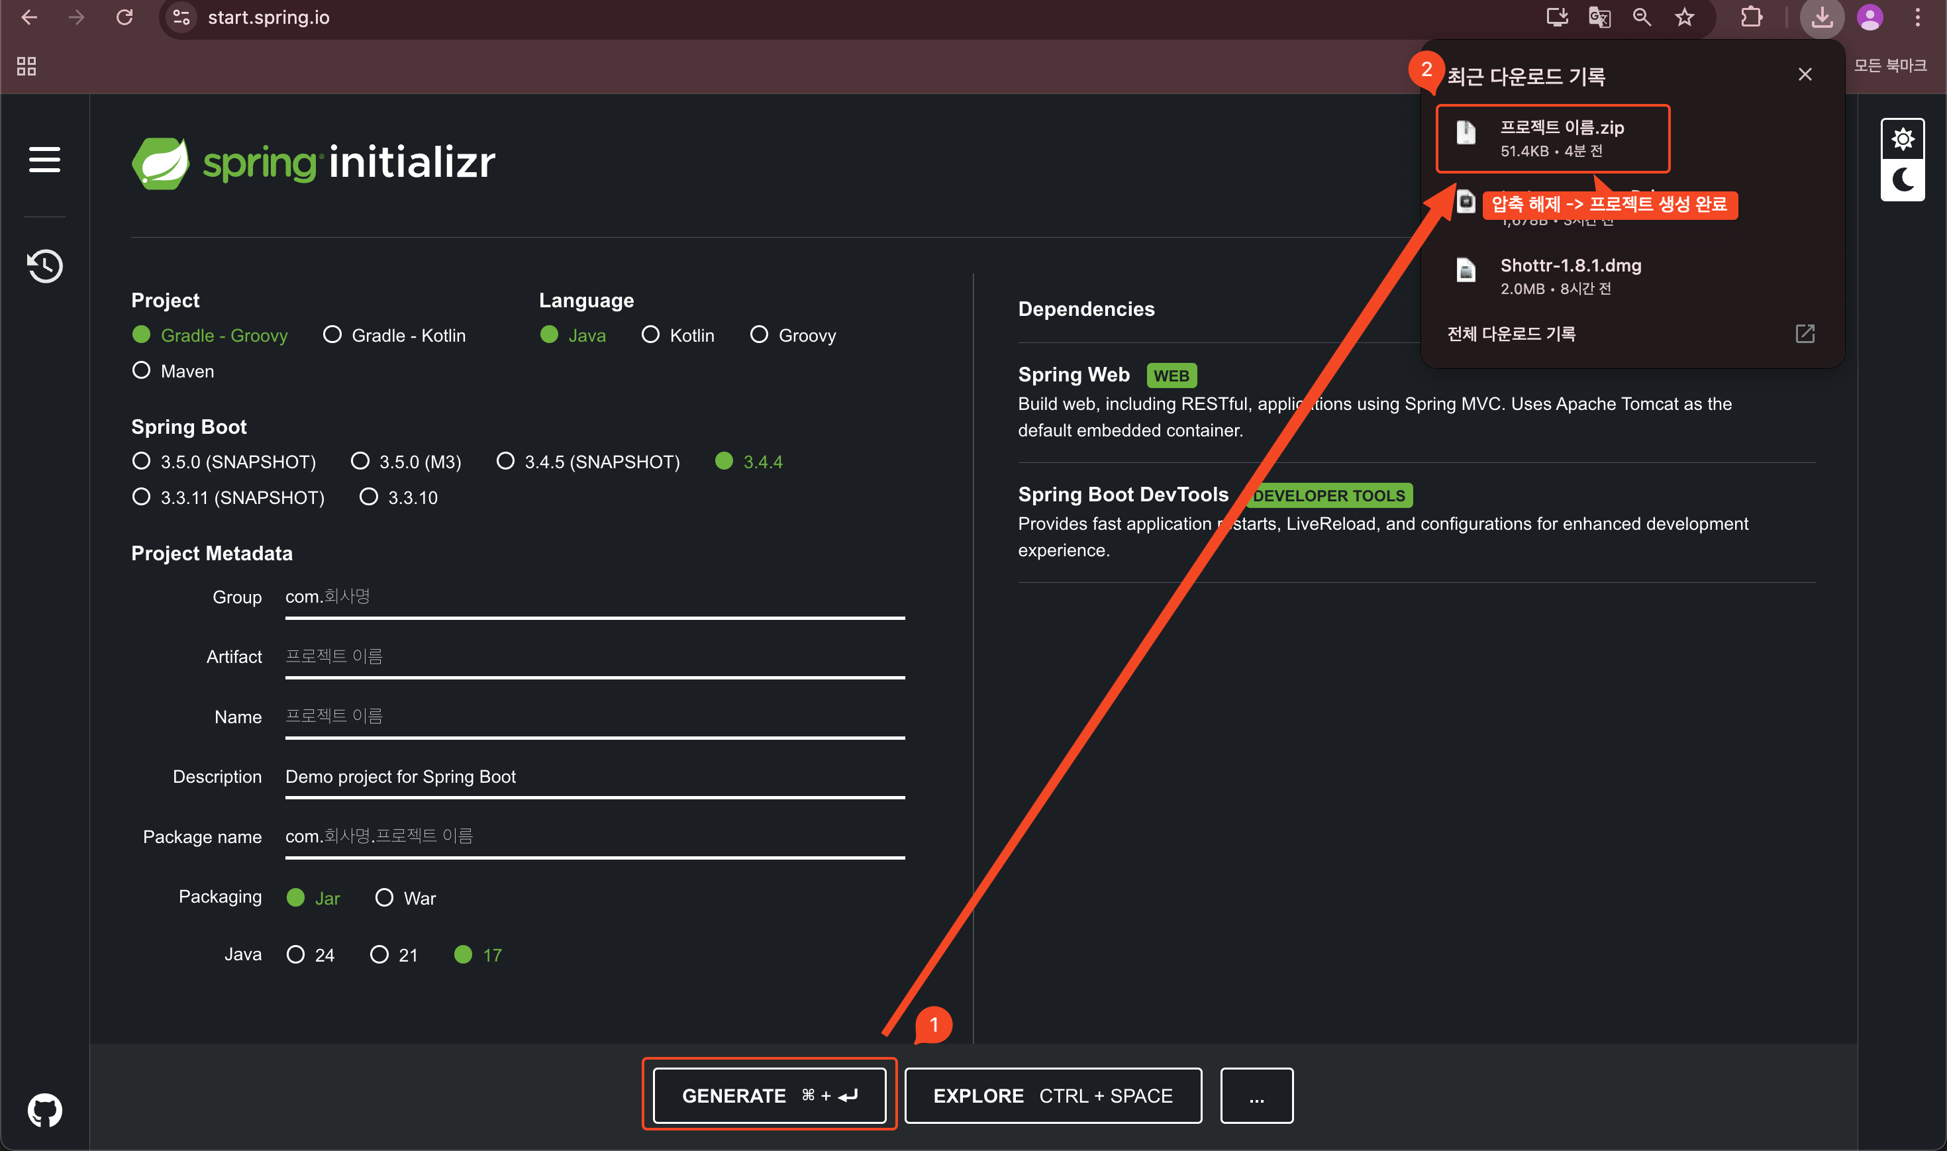Select Gradle - Kotlin project type
Viewport: 1947px width, 1151px height.
coord(395,335)
